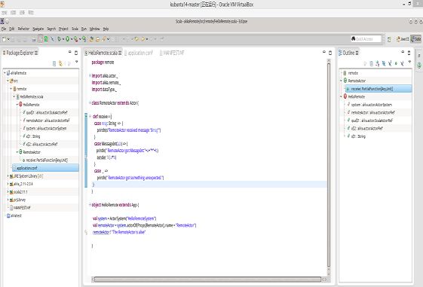
Task: Toggle Hide Fields in the Outline toolbar
Action: coord(384,63)
